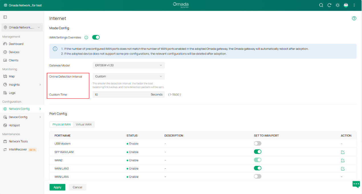This screenshot has width=362, height=194.
Task: Click the Apply button
Action: click(57, 187)
